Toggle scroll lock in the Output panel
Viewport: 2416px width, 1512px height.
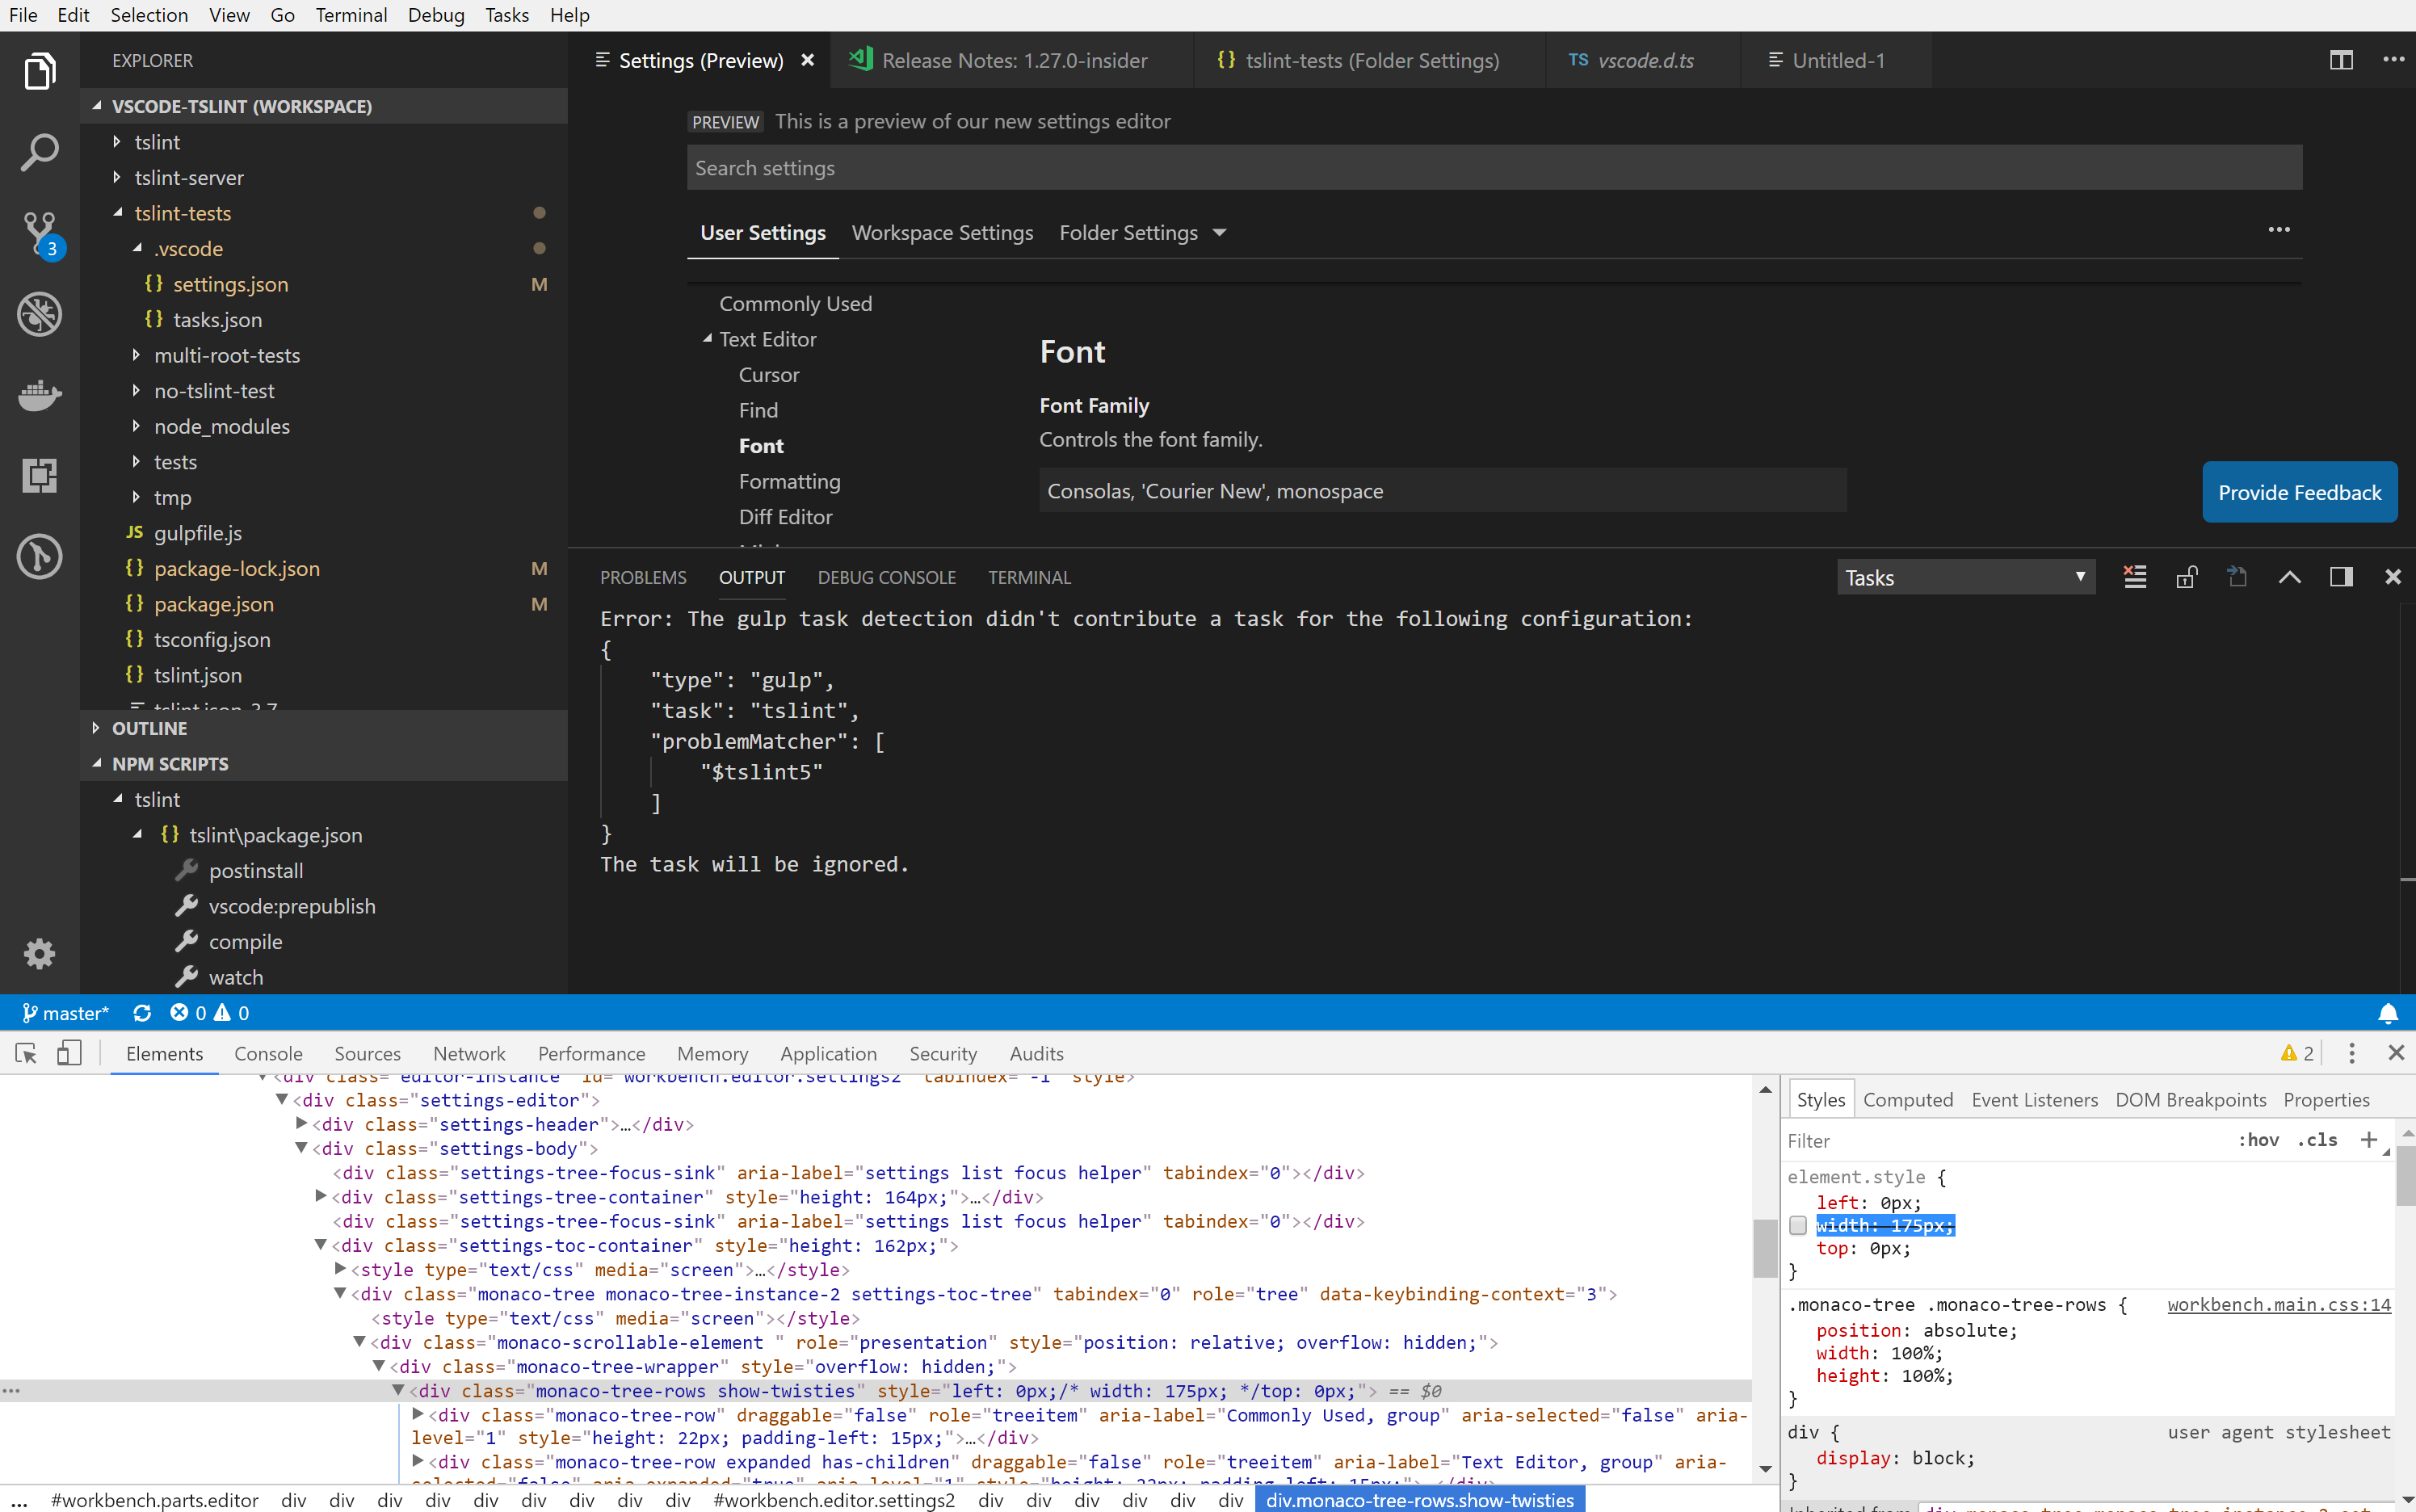tap(2186, 576)
